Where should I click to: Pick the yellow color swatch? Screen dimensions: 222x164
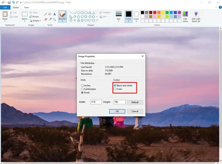(163, 12)
